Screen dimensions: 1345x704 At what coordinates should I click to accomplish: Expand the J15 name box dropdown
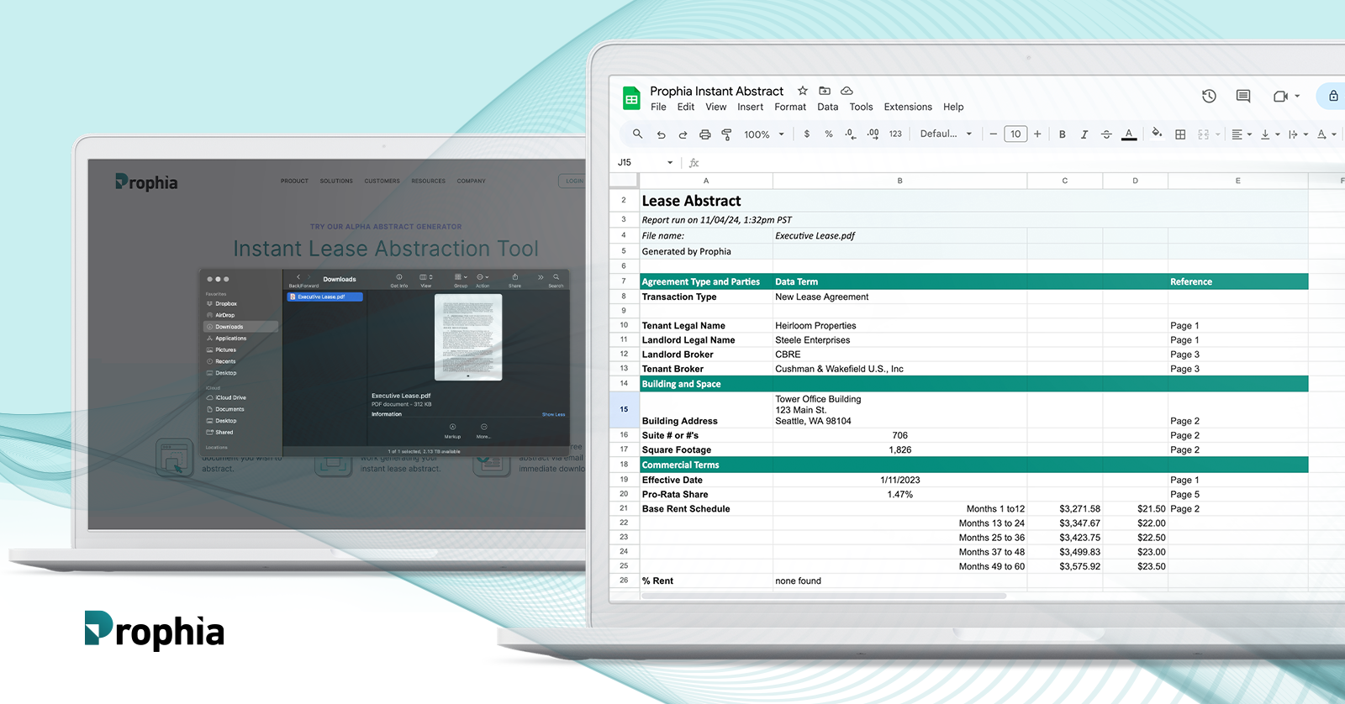(670, 163)
